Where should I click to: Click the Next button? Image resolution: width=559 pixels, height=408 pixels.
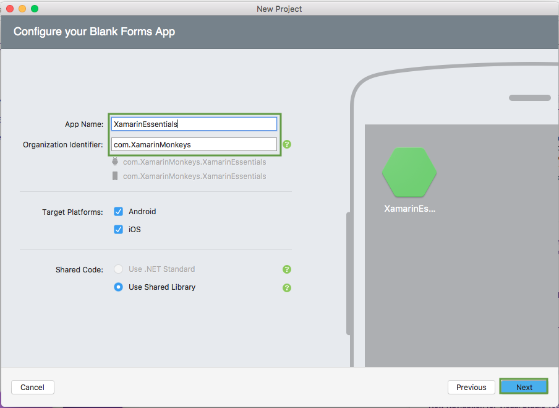(x=523, y=386)
